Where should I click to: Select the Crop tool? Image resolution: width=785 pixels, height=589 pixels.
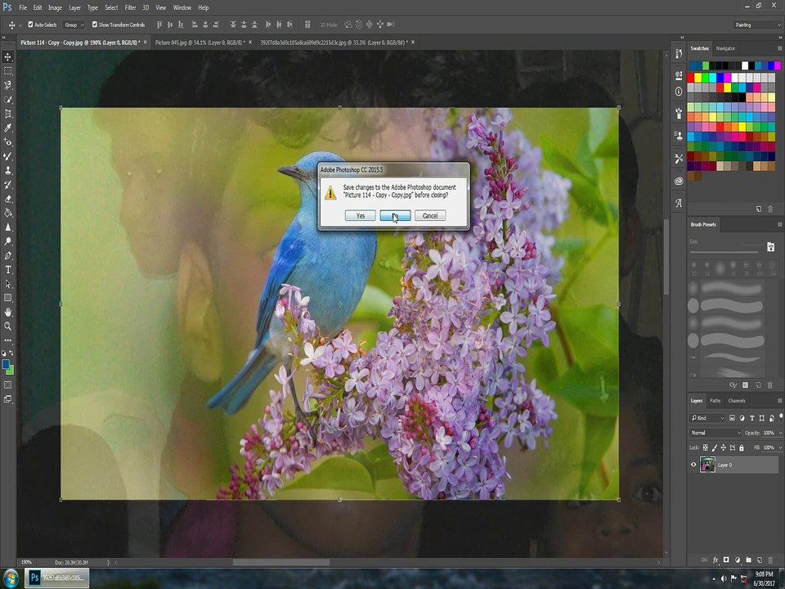click(x=8, y=114)
